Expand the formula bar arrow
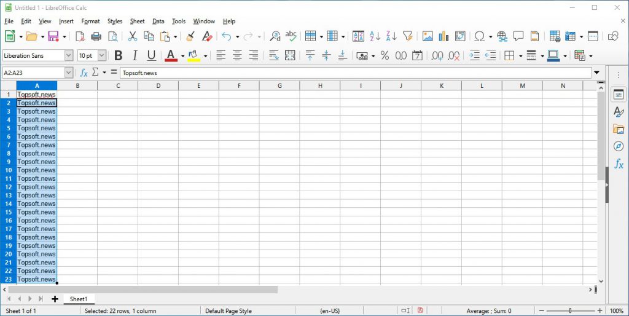 tap(596, 73)
